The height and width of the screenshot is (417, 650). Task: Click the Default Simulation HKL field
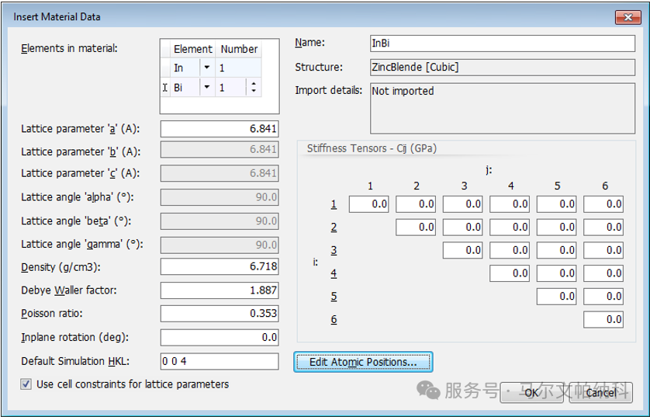pos(220,361)
